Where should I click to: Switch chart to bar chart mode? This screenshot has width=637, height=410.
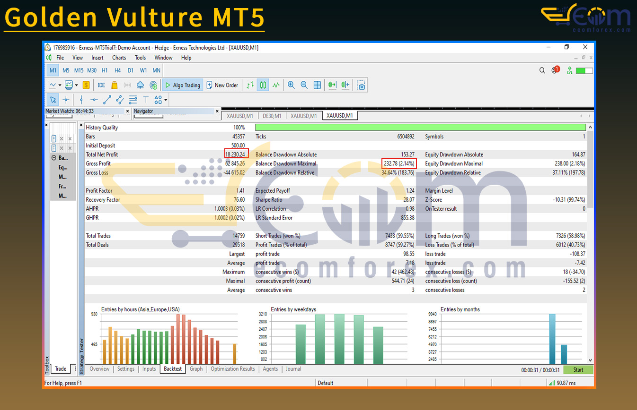pyautogui.click(x=250, y=85)
